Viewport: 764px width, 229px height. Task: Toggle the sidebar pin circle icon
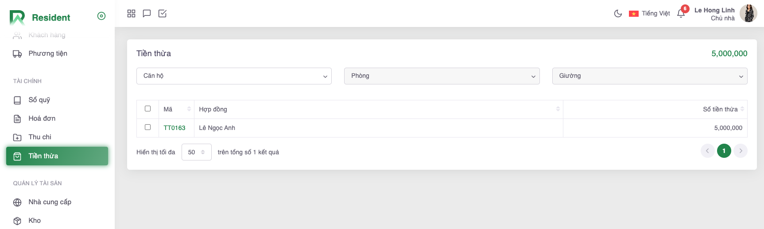[101, 16]
